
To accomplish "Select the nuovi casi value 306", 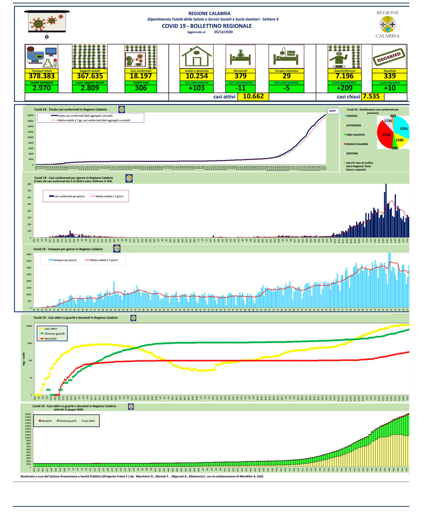I will click(141, 88).
